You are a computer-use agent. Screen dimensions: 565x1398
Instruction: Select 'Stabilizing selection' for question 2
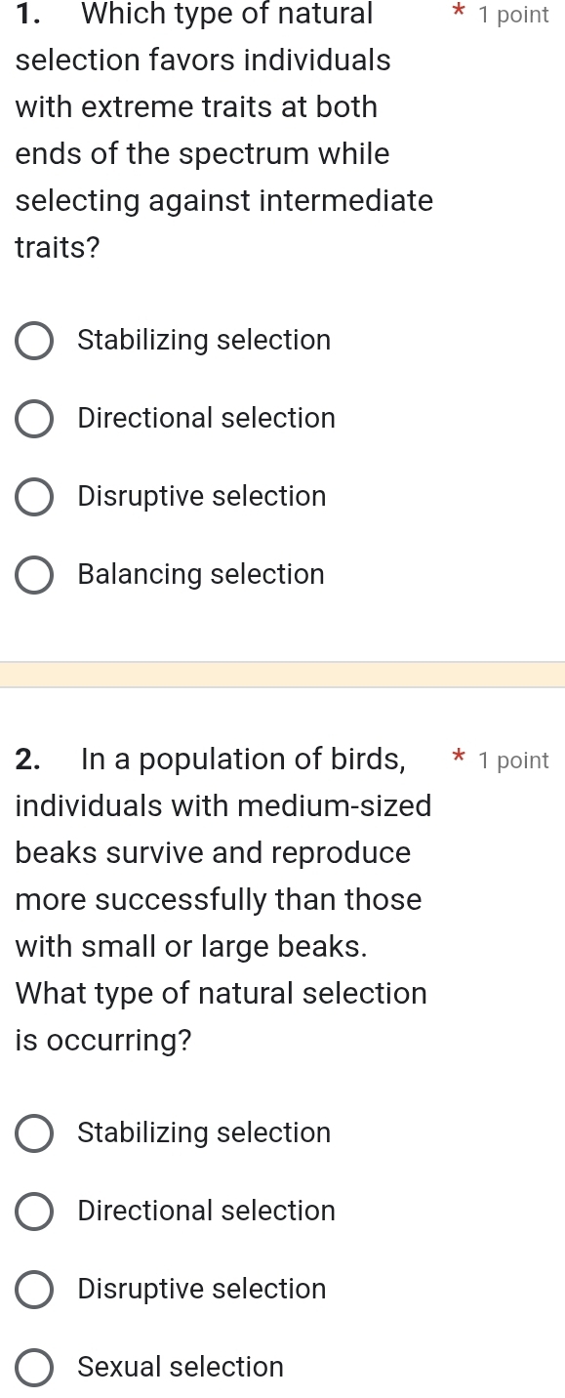point(34,1132)
